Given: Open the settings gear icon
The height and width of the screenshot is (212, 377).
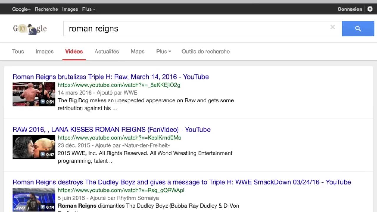Looking at the screenshot, I should click(370, 9).
